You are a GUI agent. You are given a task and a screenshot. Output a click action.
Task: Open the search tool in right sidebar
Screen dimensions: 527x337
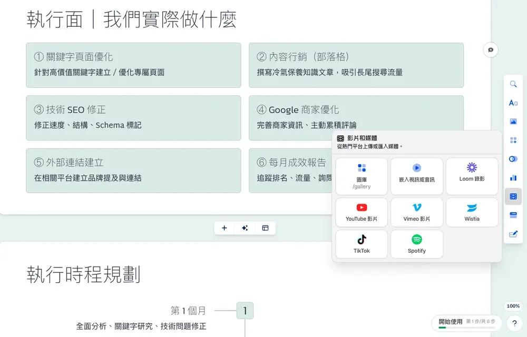coord(513,84)
